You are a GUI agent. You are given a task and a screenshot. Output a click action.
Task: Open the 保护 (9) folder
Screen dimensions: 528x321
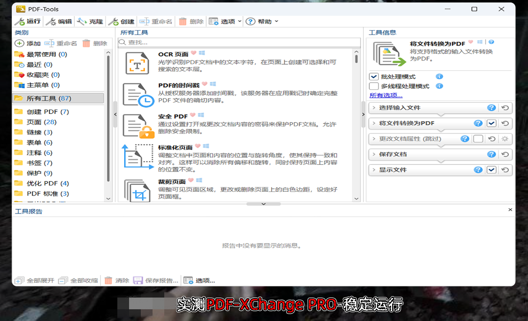point(33,173)
